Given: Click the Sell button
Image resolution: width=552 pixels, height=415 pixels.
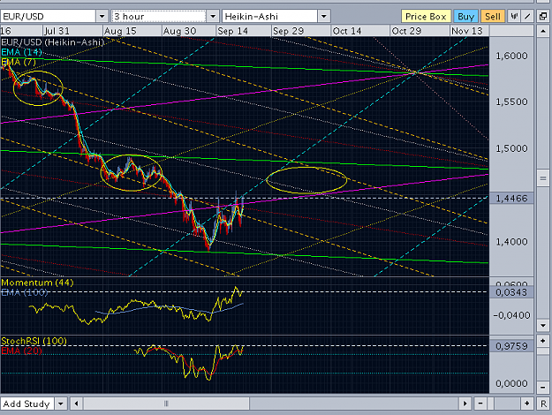Looking at the screenshot, I should (493, 17).
